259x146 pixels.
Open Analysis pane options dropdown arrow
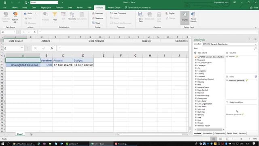(x=249, y=39)
